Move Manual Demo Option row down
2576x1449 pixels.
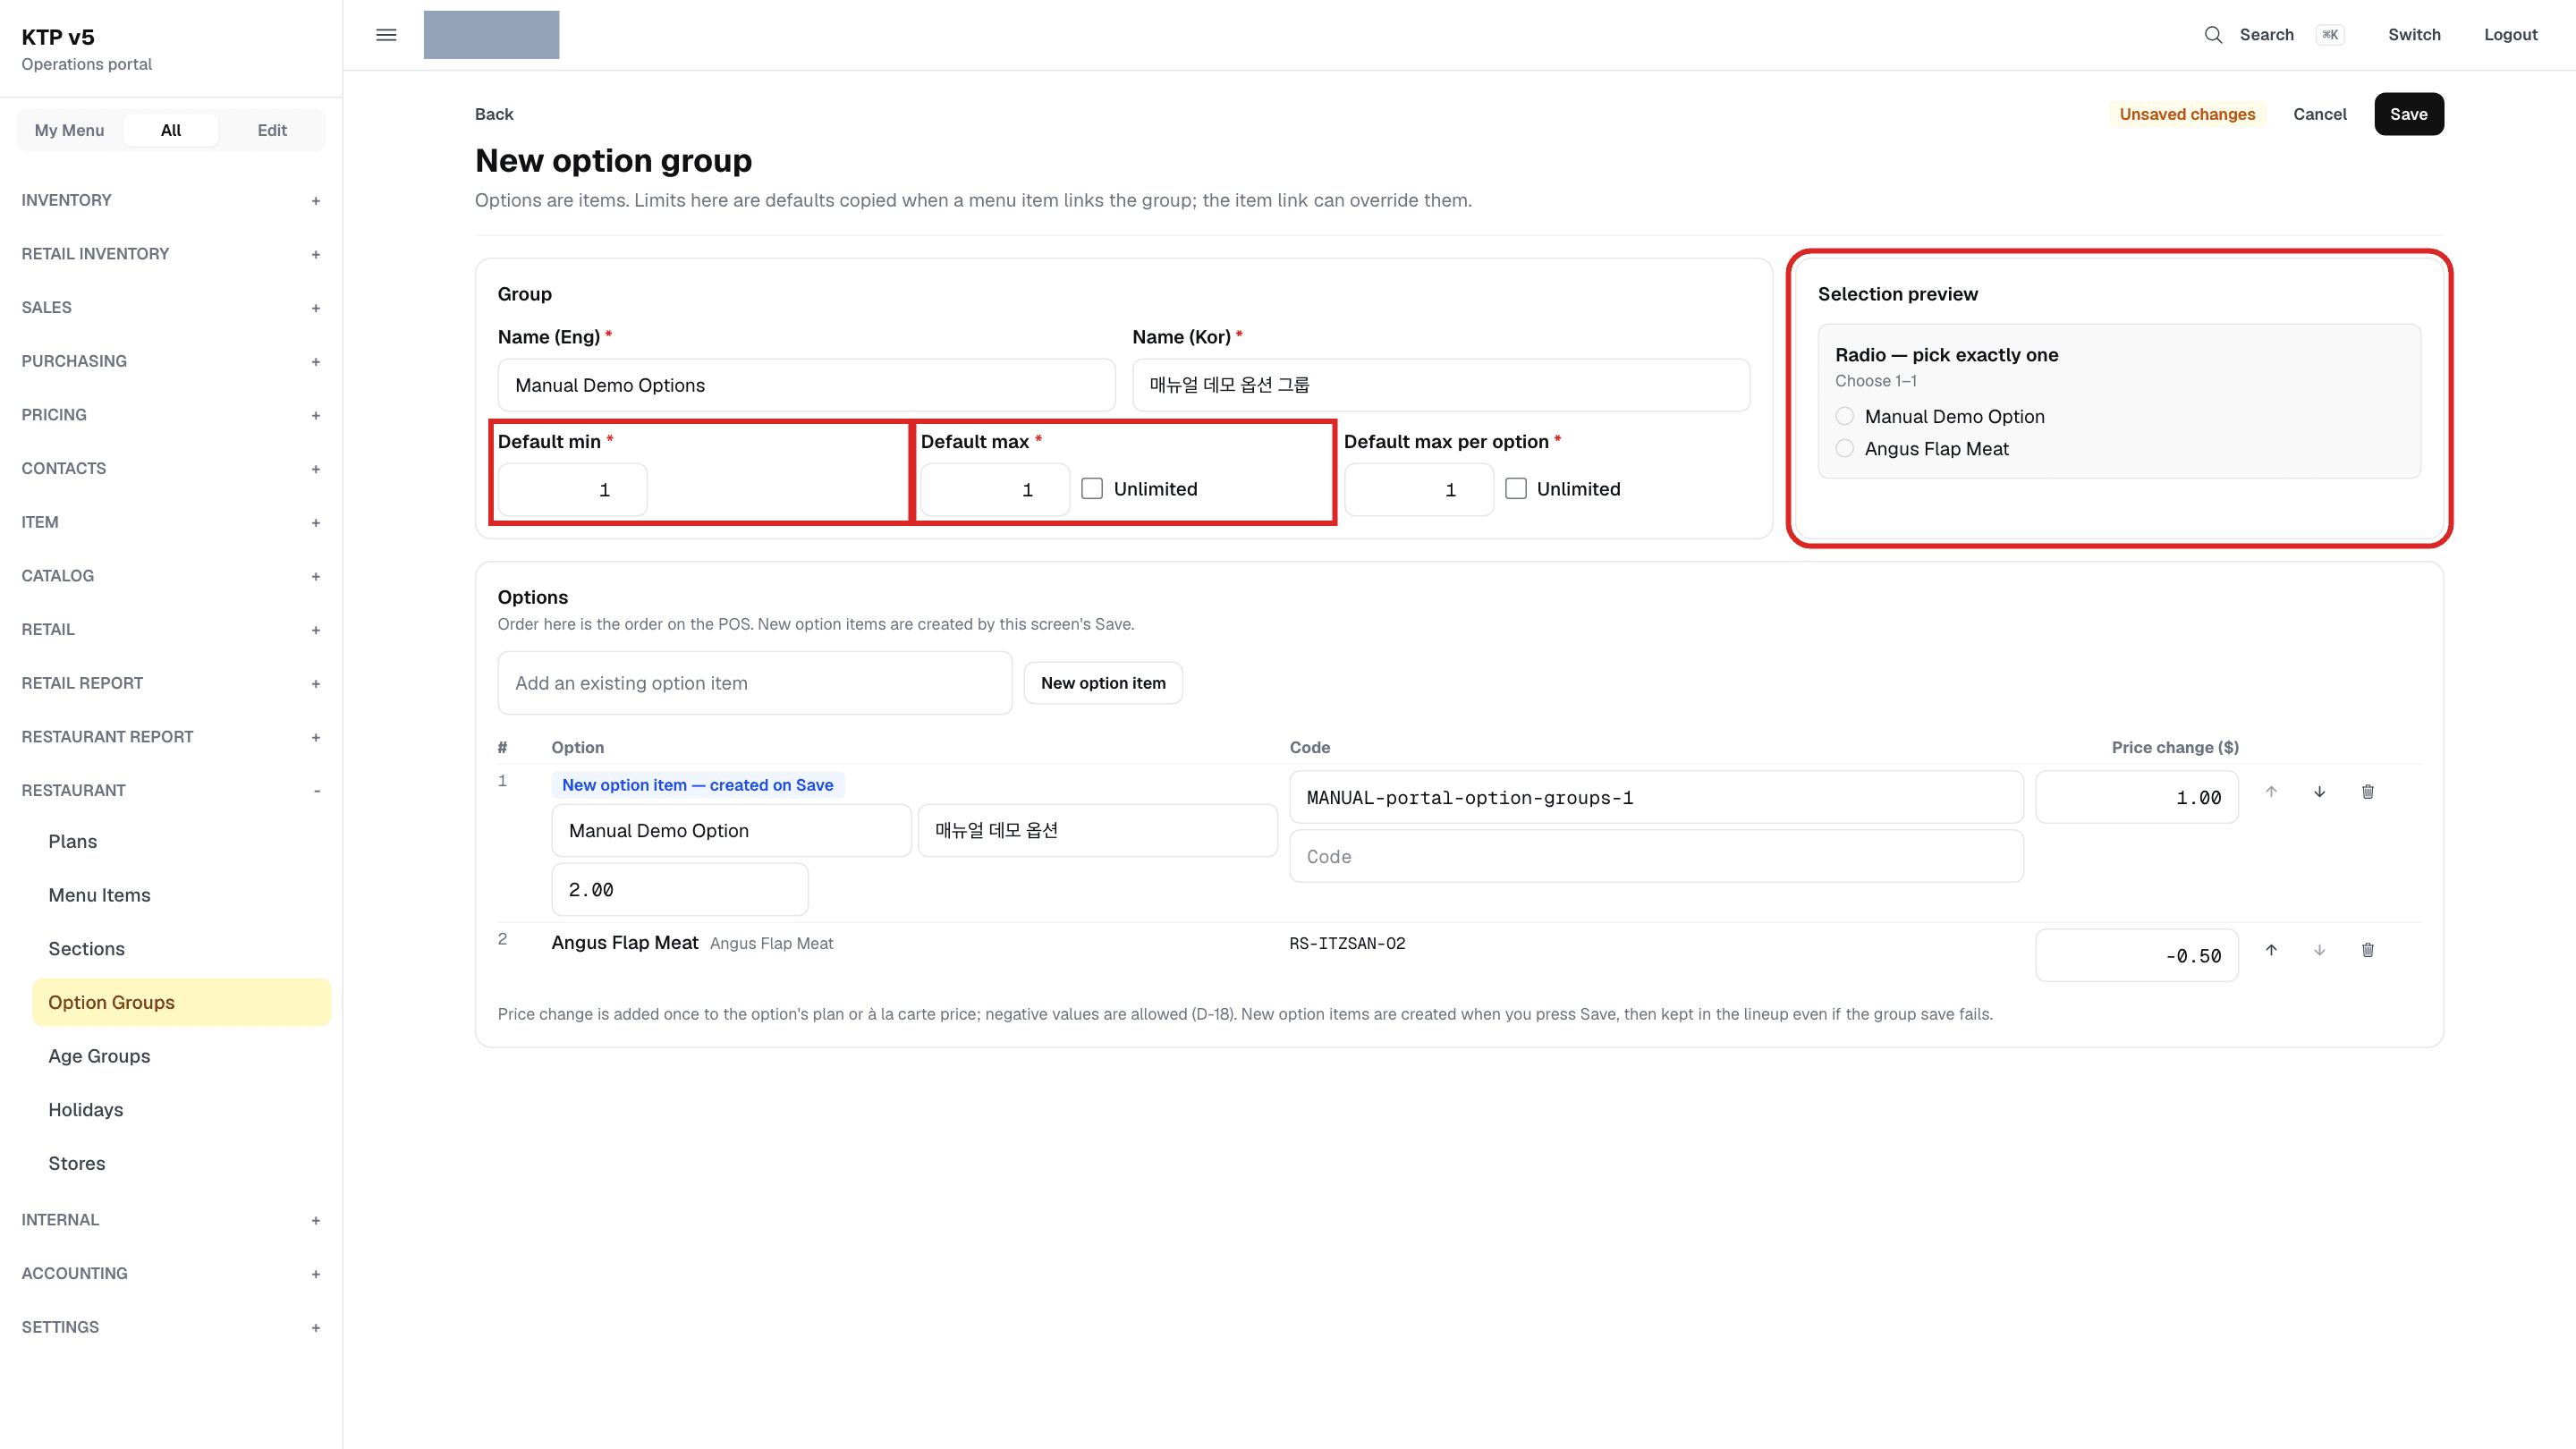tap(2319, 792)
